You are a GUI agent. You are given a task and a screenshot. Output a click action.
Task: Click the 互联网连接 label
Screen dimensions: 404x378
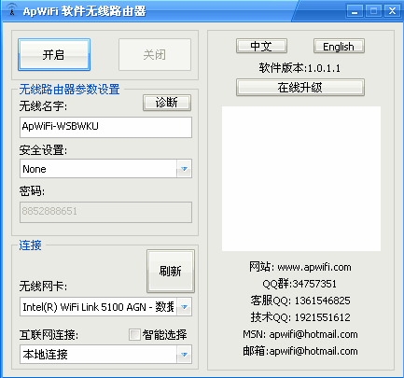[x=49, y=335]
